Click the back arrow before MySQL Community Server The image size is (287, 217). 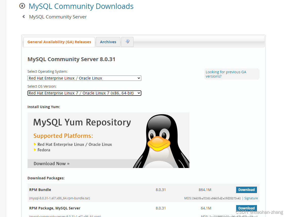point(24,17)
